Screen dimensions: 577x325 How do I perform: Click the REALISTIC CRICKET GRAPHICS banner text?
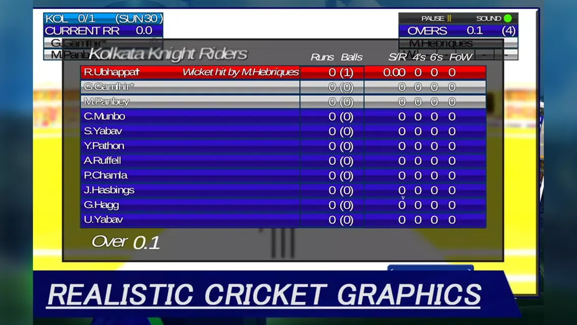coord(264,295)
